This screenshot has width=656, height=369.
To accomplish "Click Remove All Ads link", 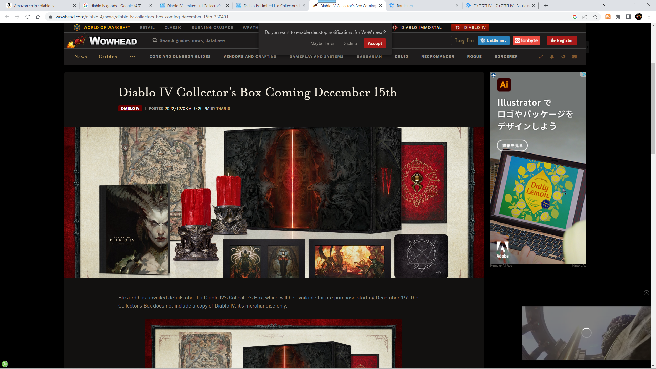I will pyautogui.click(x=501, y=265).
